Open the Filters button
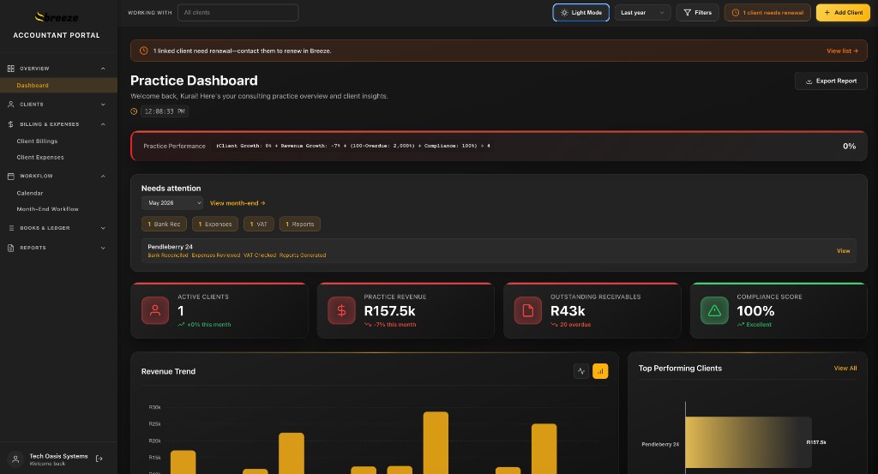Image resolution: width=878 pixels, height=474 pixels. pyautogui.click(x=697, y=12)
